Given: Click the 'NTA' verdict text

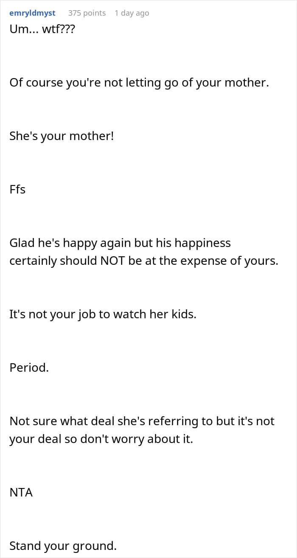Looking at the screenshot, I should (21, 492).
